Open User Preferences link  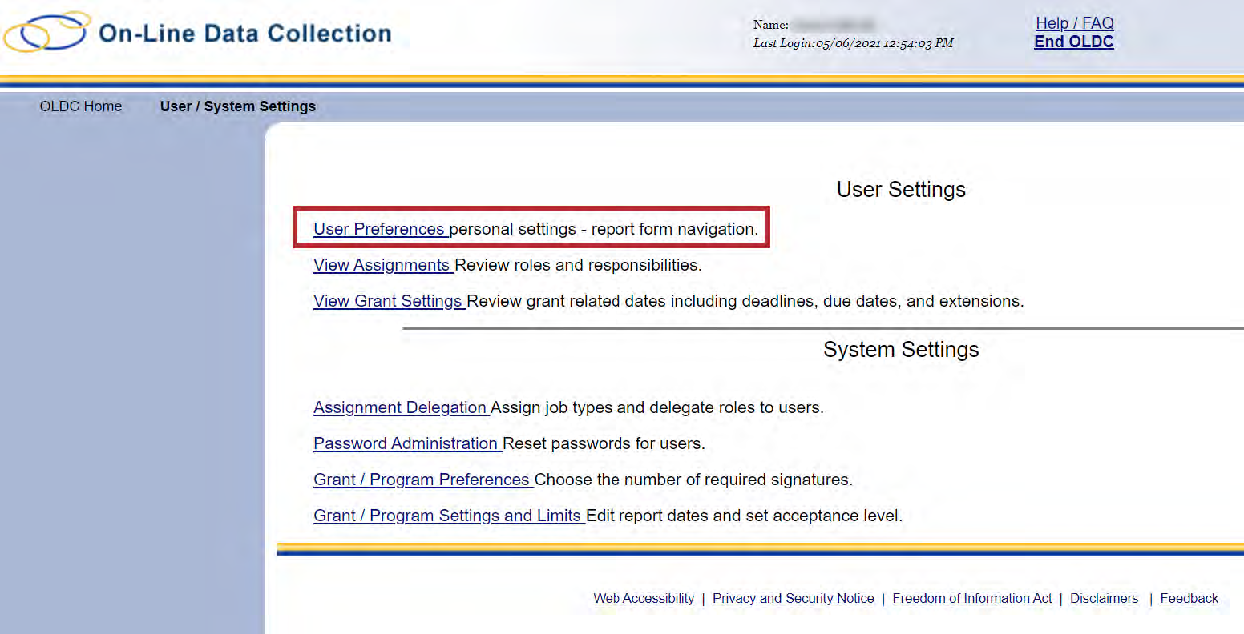379,229
